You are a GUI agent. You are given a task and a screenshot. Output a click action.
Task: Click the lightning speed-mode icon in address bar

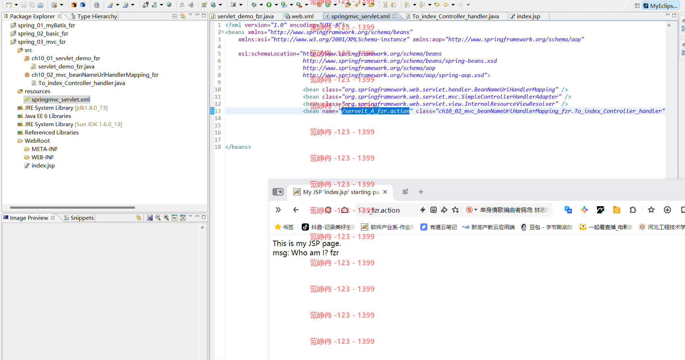(x=423, y=210)
